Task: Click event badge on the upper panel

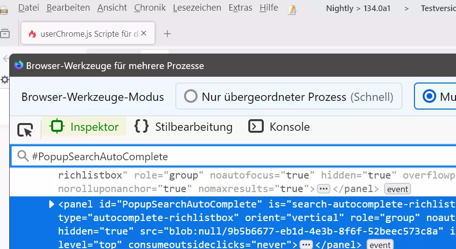Action: pos(398,189)
